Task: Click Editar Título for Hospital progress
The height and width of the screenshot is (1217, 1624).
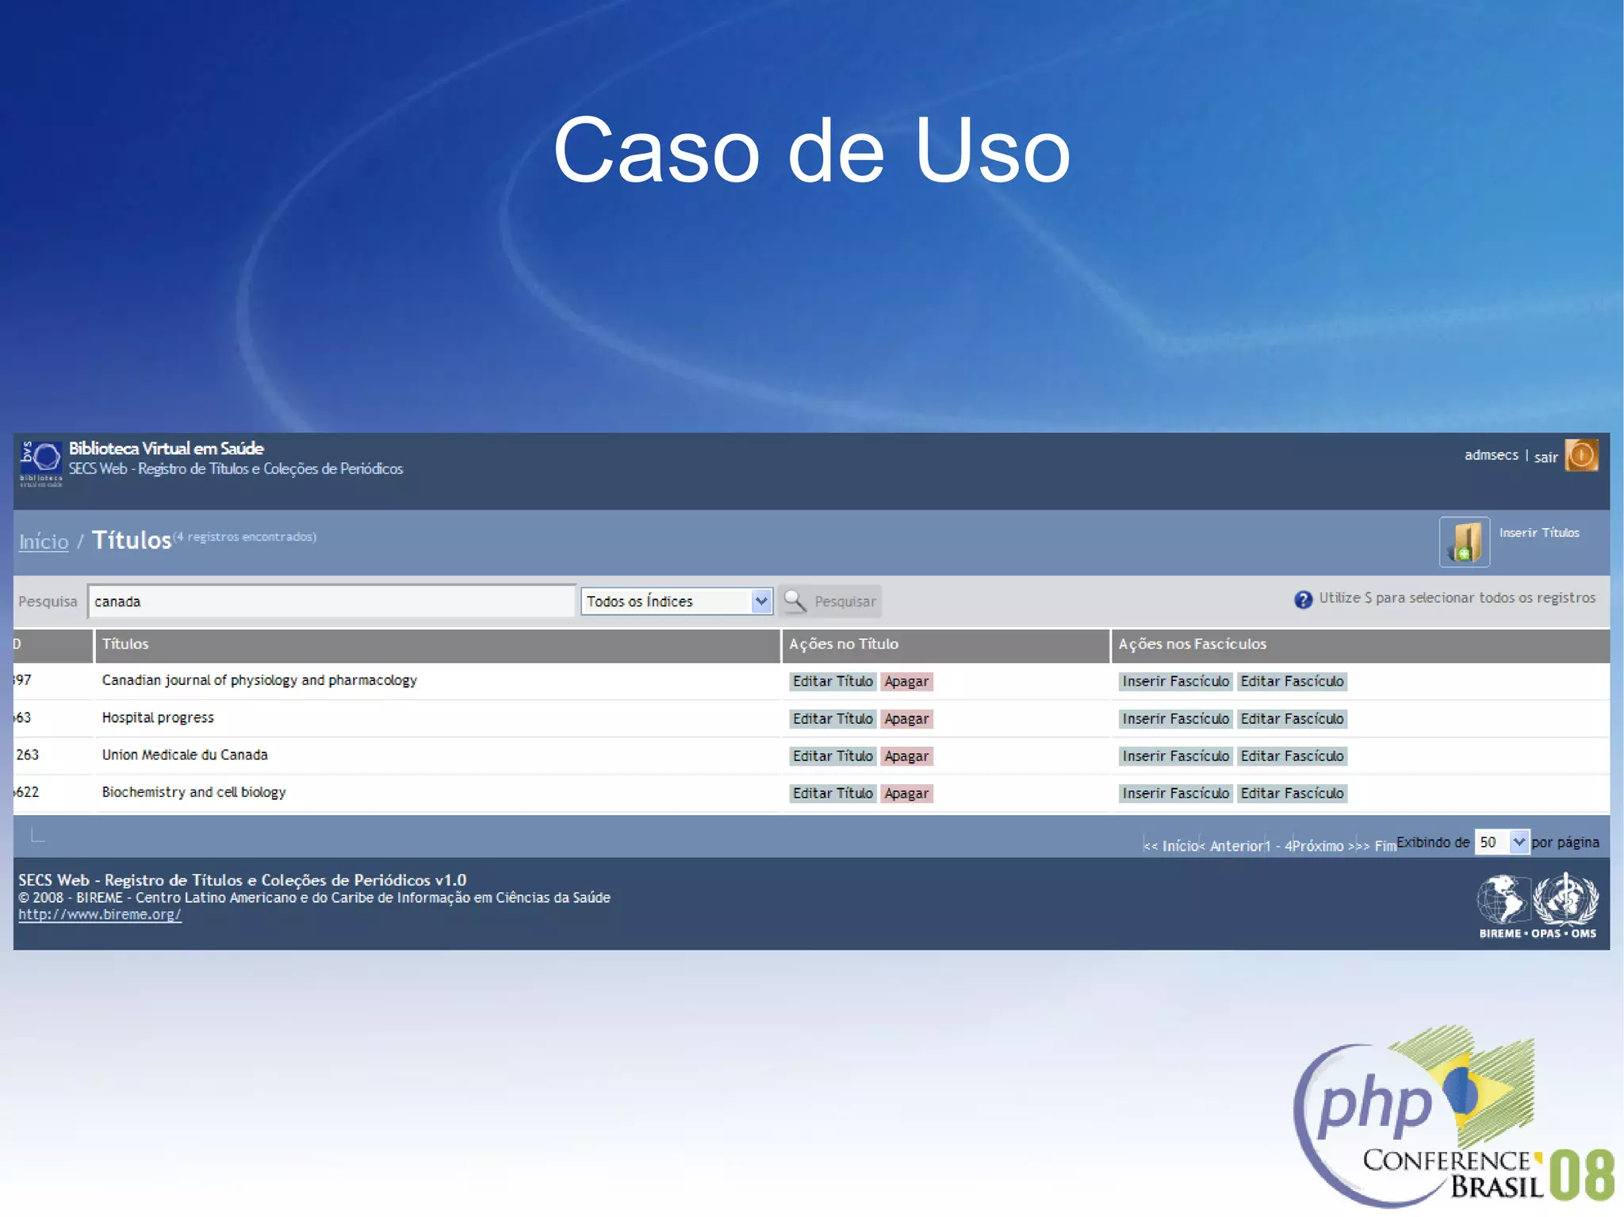Action: point(833,718)
